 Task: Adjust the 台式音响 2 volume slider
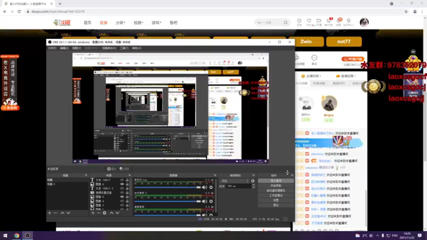tap(168, 201)
